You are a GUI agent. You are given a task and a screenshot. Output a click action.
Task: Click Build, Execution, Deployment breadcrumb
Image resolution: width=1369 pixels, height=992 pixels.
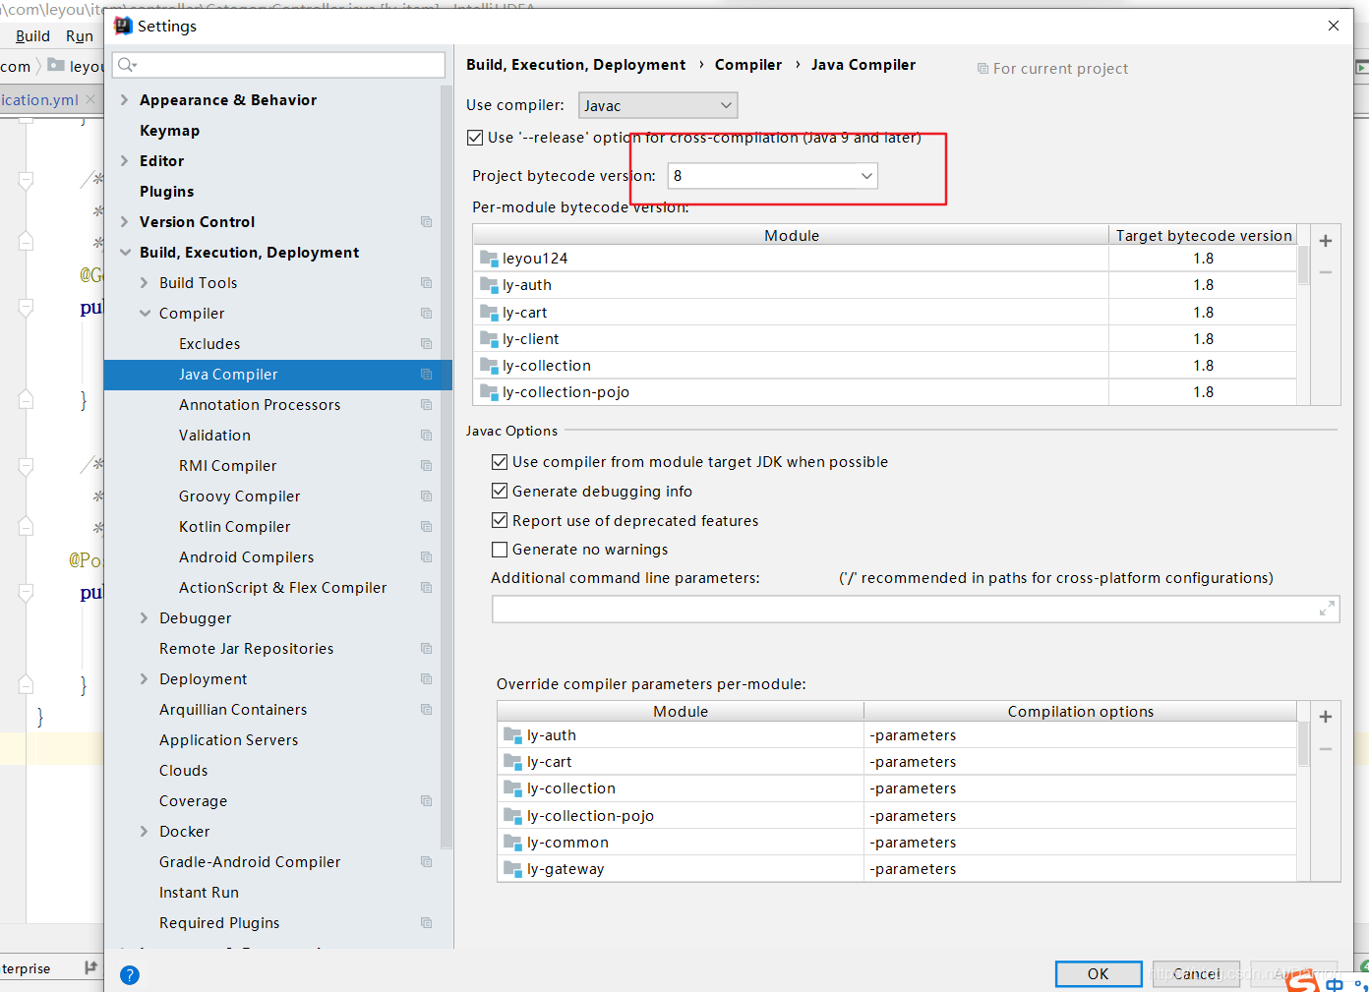(x=576, y=65)
